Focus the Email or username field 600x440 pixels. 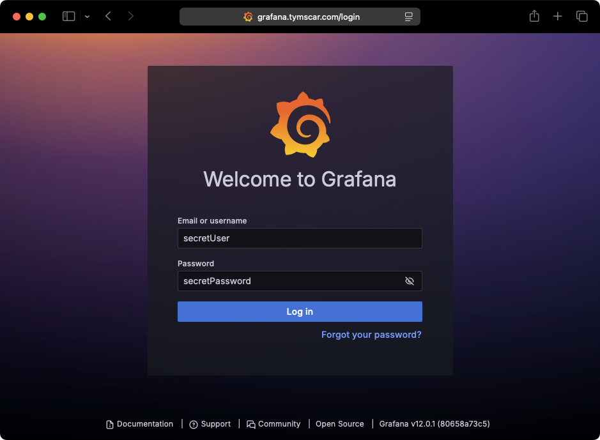pos(300,238)
